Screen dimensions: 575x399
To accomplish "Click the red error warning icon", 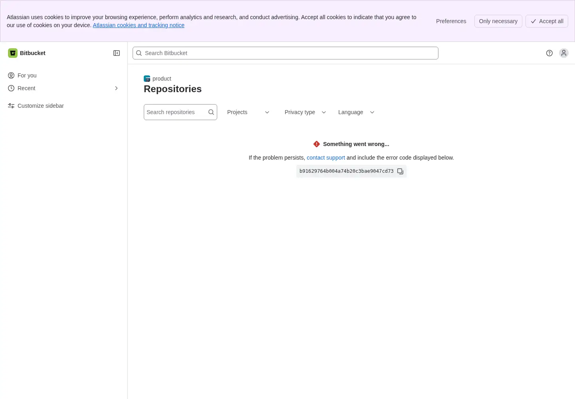I will [x=317, y=144].
